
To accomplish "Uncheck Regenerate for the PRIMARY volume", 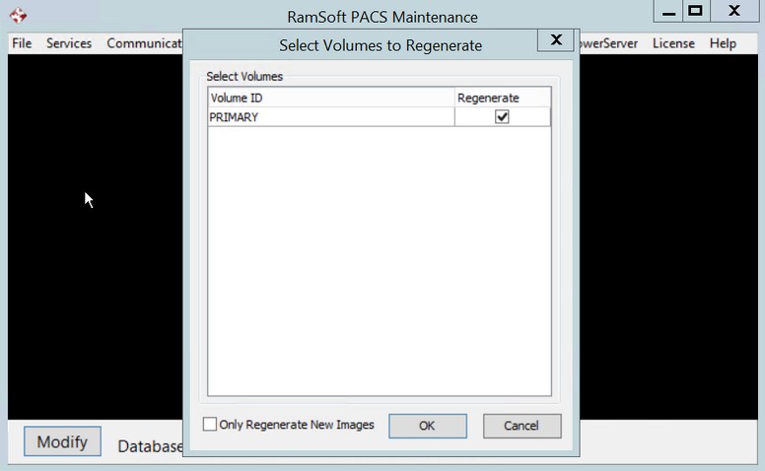I will pos(502,117).
